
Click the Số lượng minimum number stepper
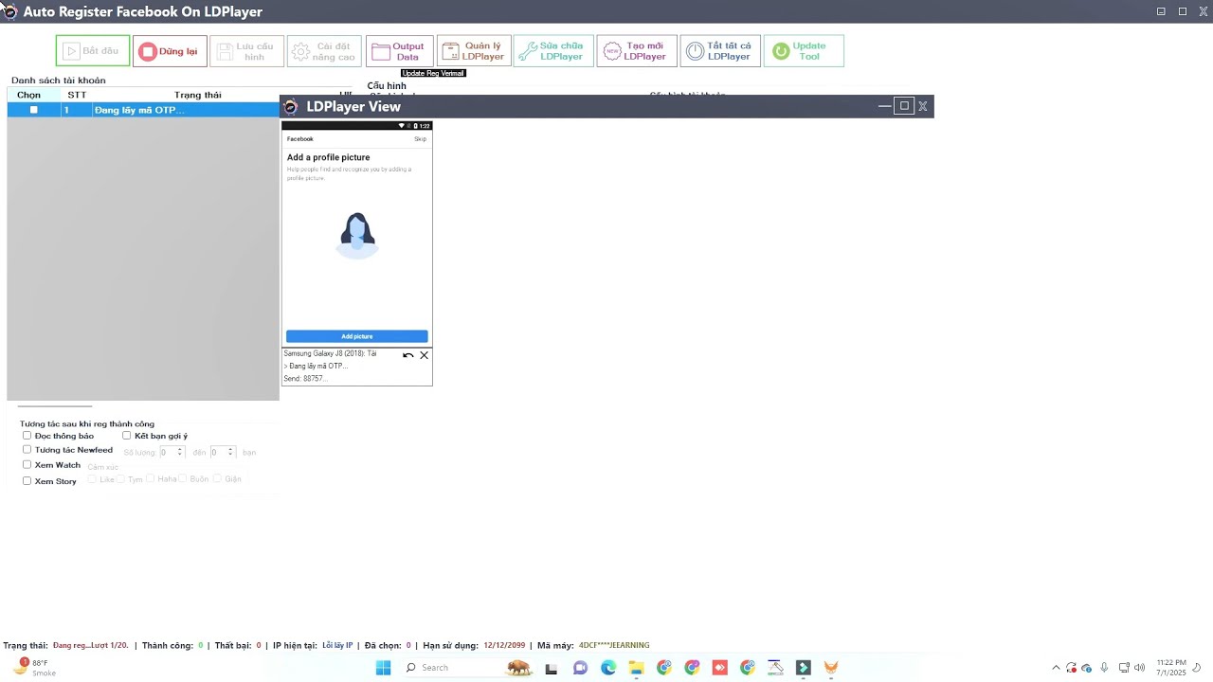tap(172, 453)
